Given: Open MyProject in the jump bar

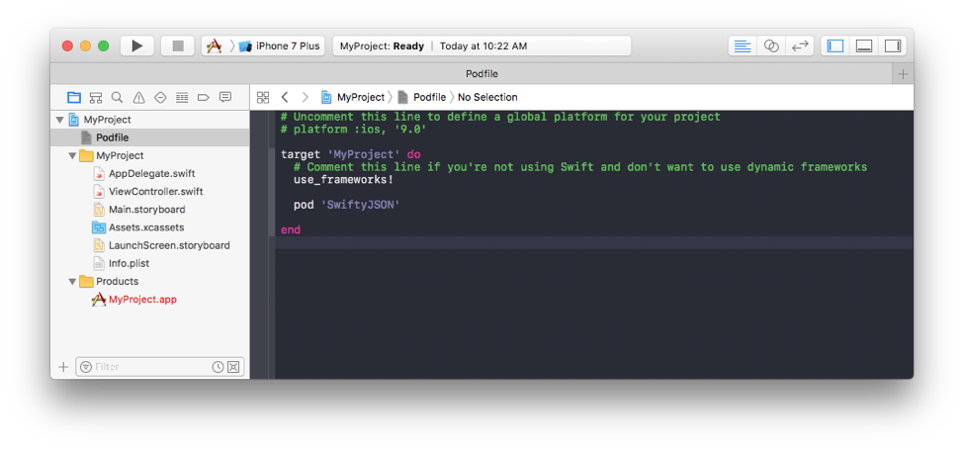Looking at the screenshot, I should [x=353, y=97].
